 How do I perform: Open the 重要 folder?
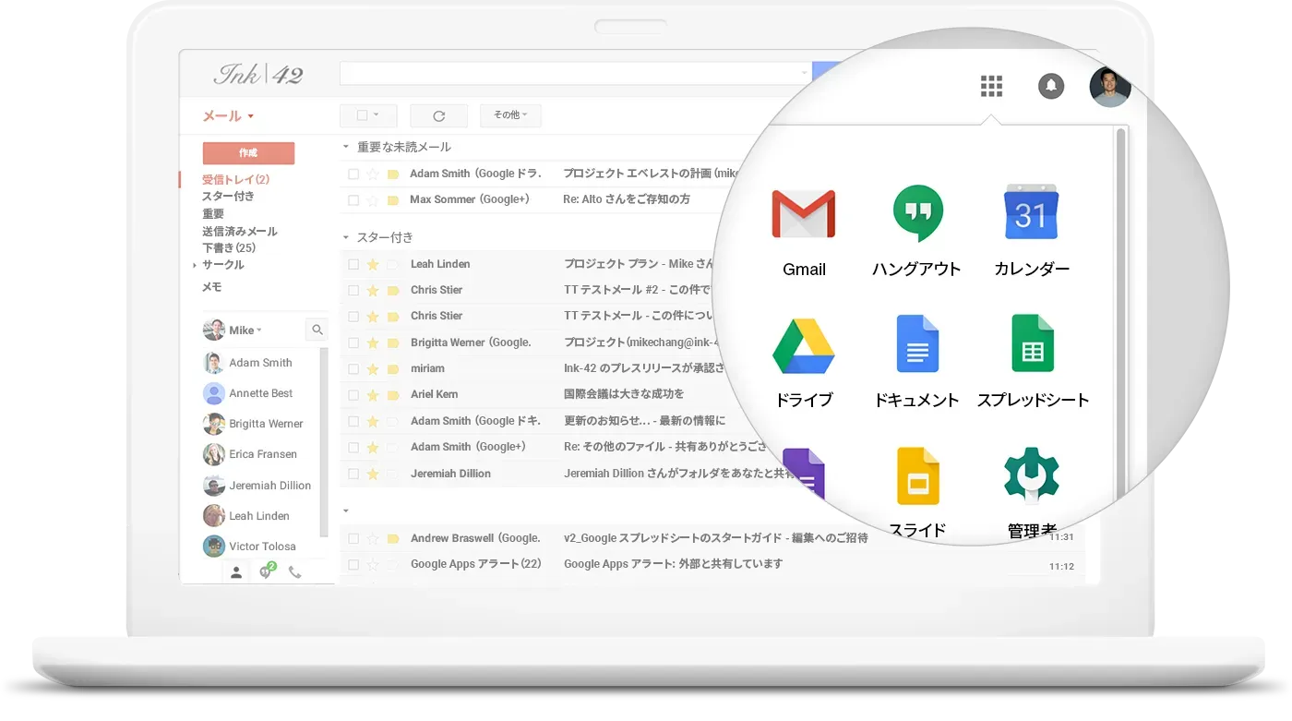coord(213,214)
